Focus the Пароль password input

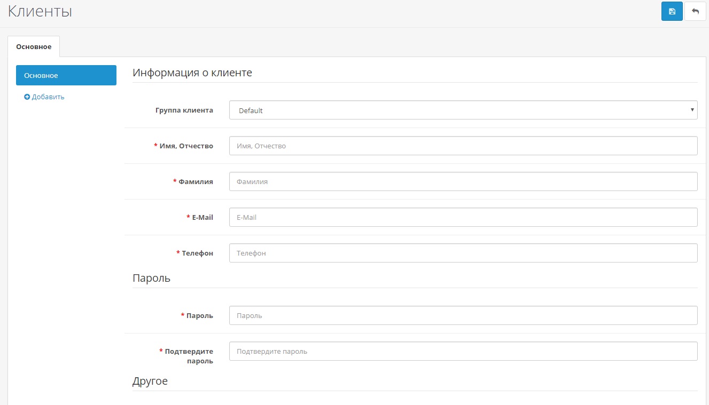tap(463, 315)
